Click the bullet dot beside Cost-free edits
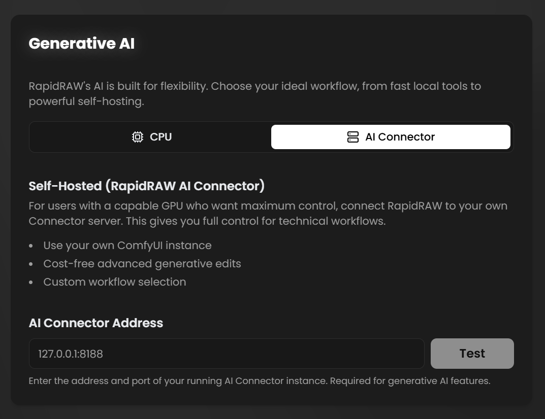Viewport: 545px width, 419px height. pyautogui.click(x=31, y=264)
